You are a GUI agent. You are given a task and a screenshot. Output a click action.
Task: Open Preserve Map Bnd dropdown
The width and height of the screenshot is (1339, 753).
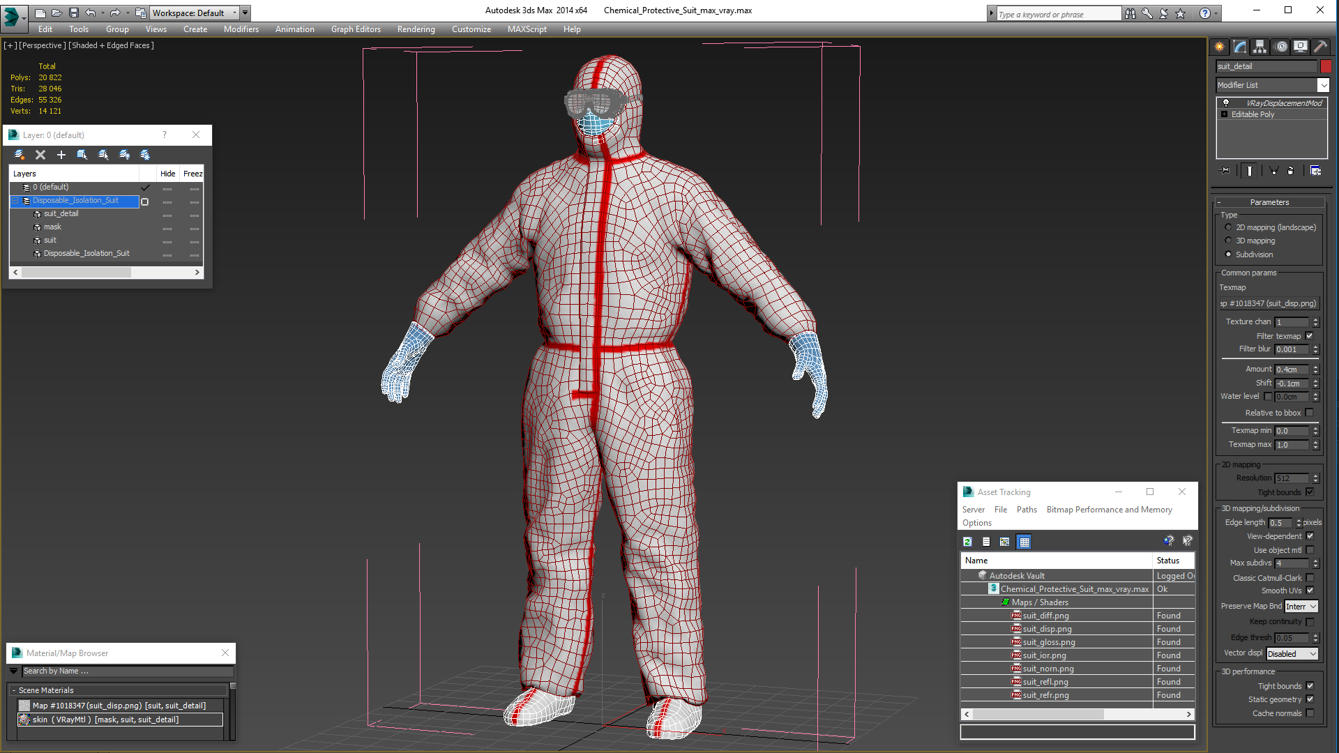[x=1301, y=607]
